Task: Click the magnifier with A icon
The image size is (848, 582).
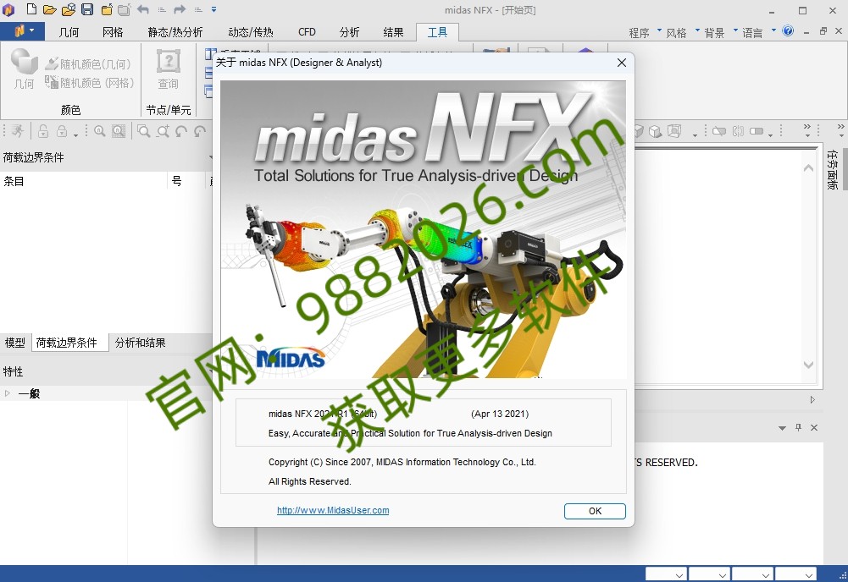Action: pyautogui.click(x=99, y=131)
